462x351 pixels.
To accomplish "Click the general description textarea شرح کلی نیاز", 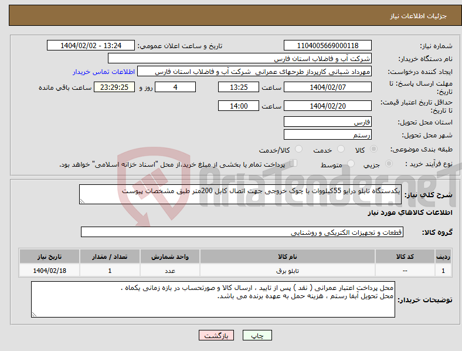I will coord(240,194).
